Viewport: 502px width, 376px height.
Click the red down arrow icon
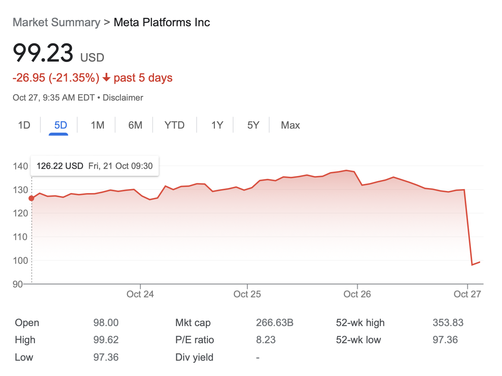point(106,78)
